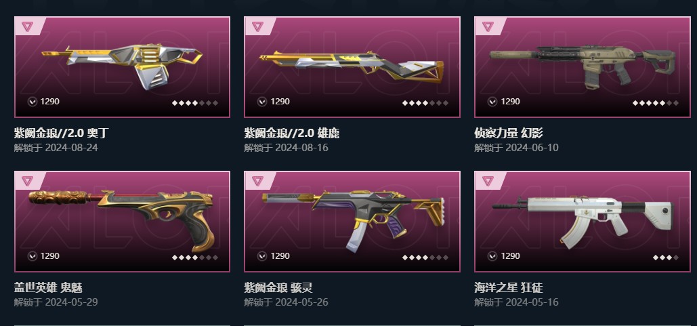Viewport: 697px width, 326px height.
Task: Open the 紫阙金琅//2.0 雄鹿 skin title
Action: coord(291,133)
